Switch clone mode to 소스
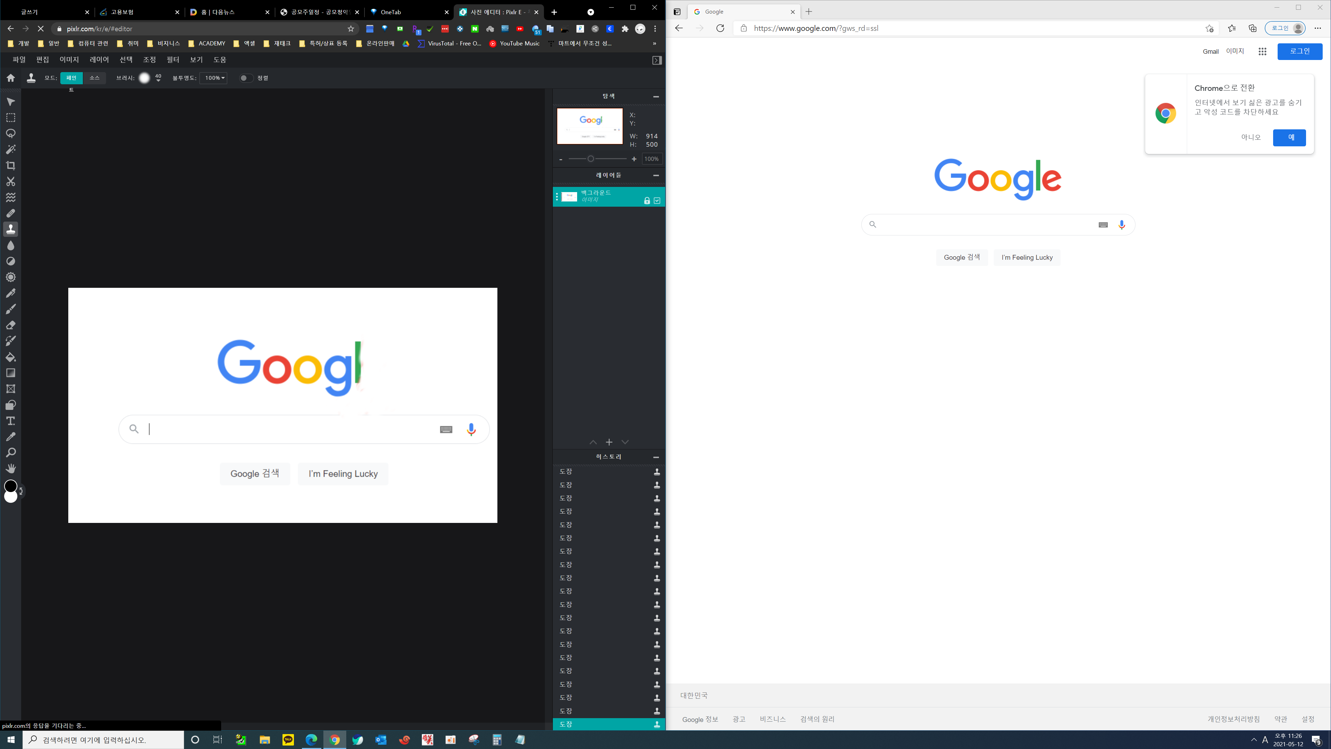 tap(95, 78)
